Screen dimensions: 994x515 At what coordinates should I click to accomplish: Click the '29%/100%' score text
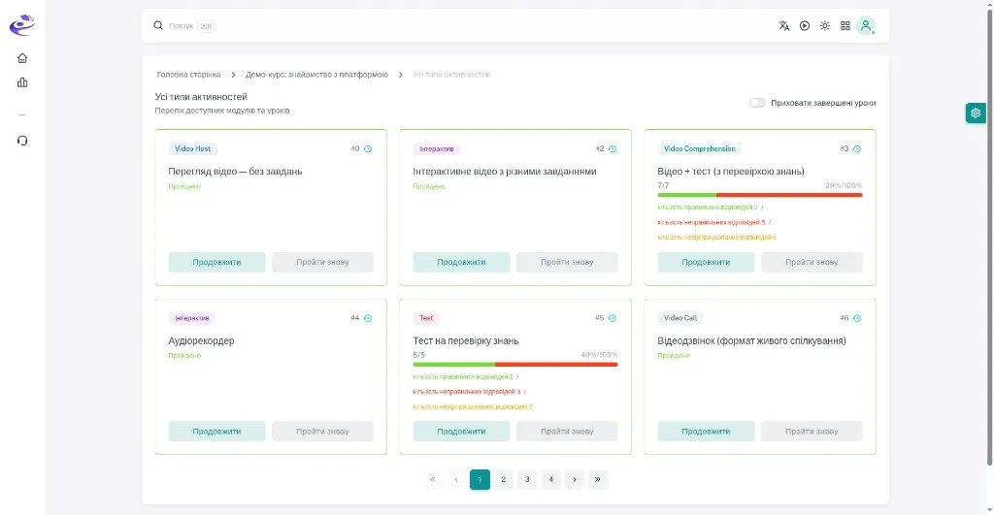(844, 185)
